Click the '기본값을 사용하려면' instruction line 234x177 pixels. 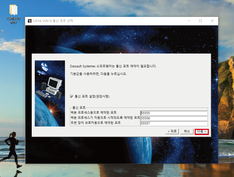coord(98,74)
